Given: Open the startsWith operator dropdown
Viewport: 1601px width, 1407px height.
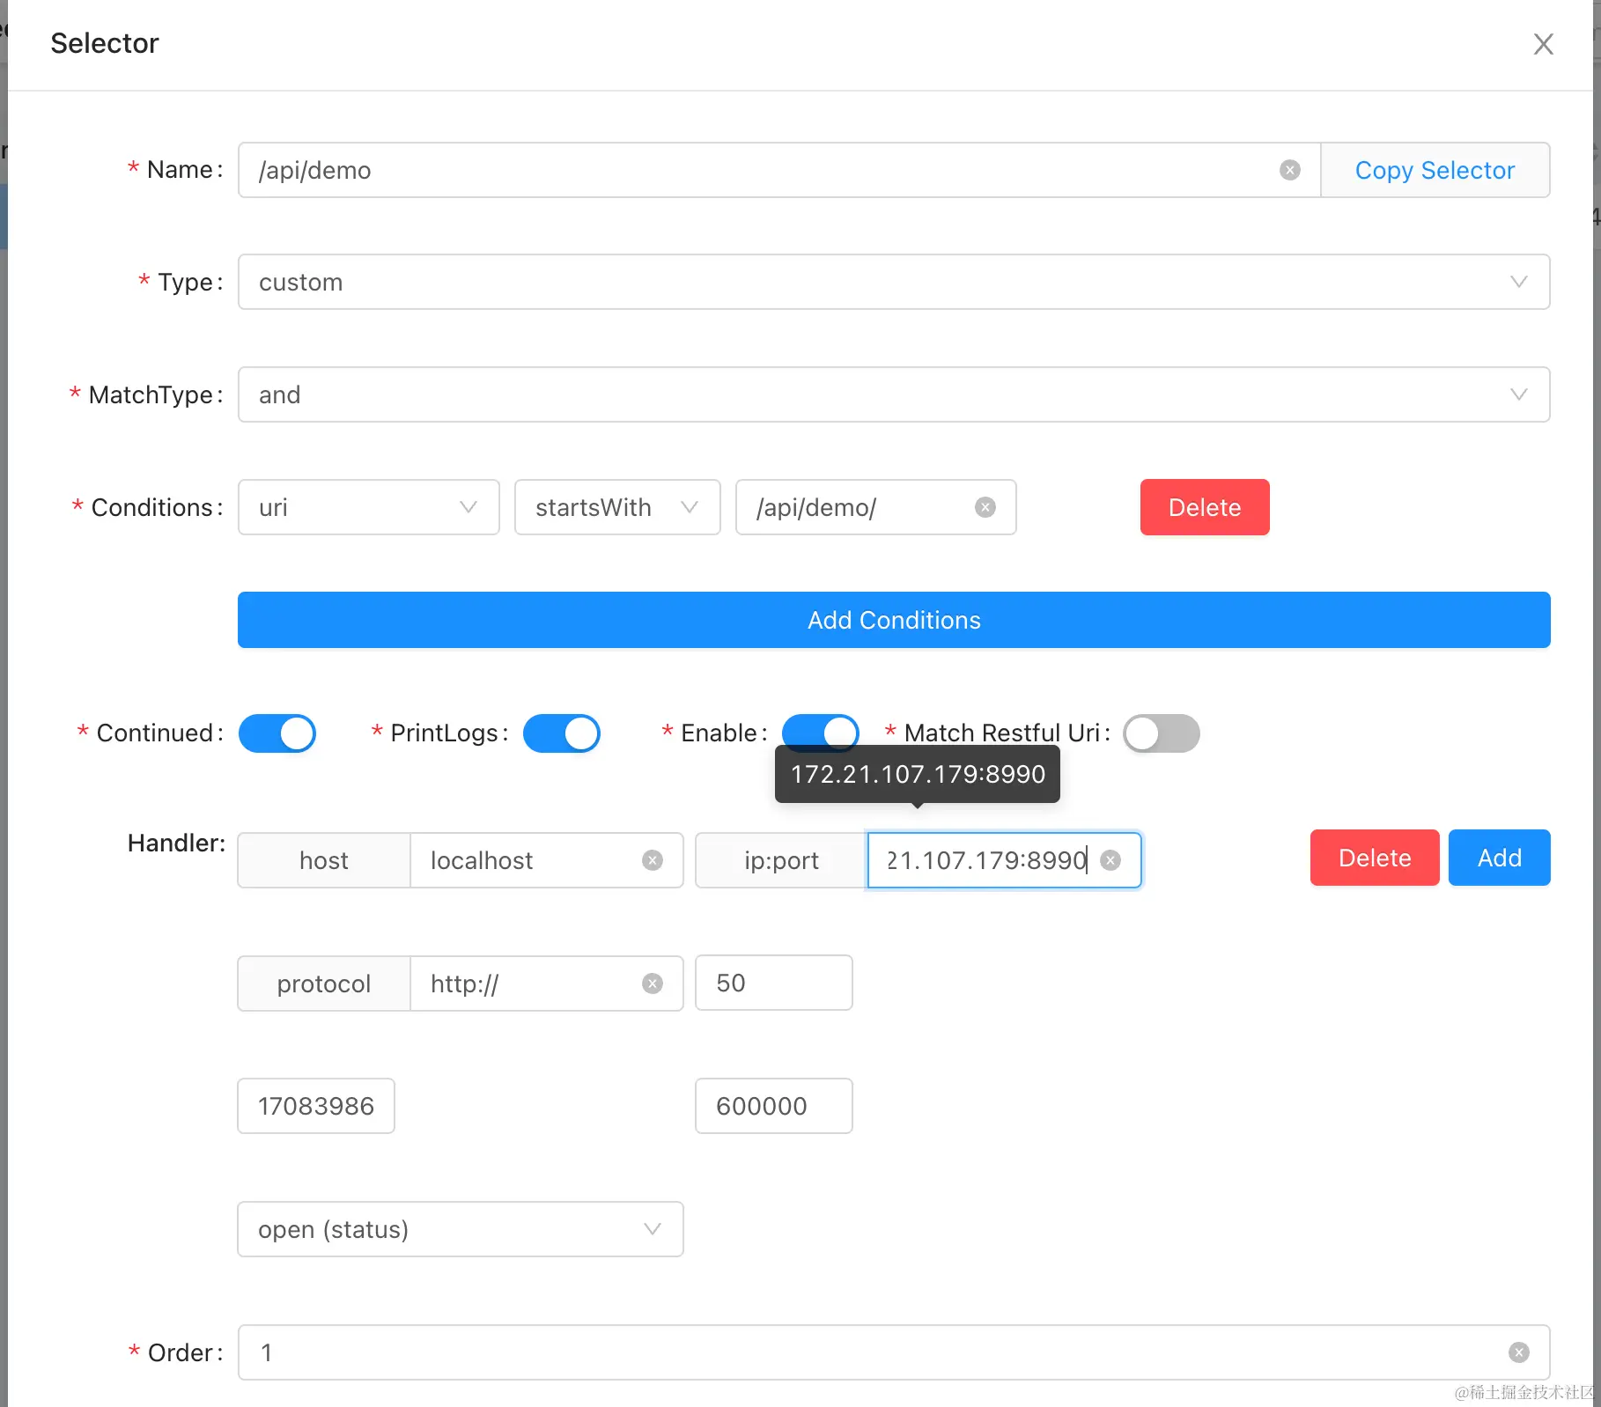Looking at the screenshot, I should (x=617, y=507).
